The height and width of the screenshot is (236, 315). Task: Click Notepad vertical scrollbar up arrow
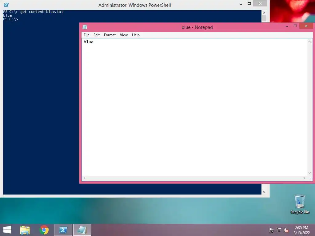point(309,41)
